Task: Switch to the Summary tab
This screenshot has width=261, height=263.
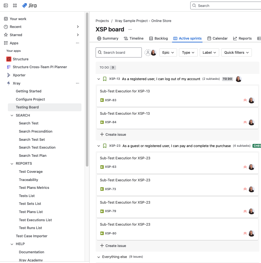Action: coord(108,38)
